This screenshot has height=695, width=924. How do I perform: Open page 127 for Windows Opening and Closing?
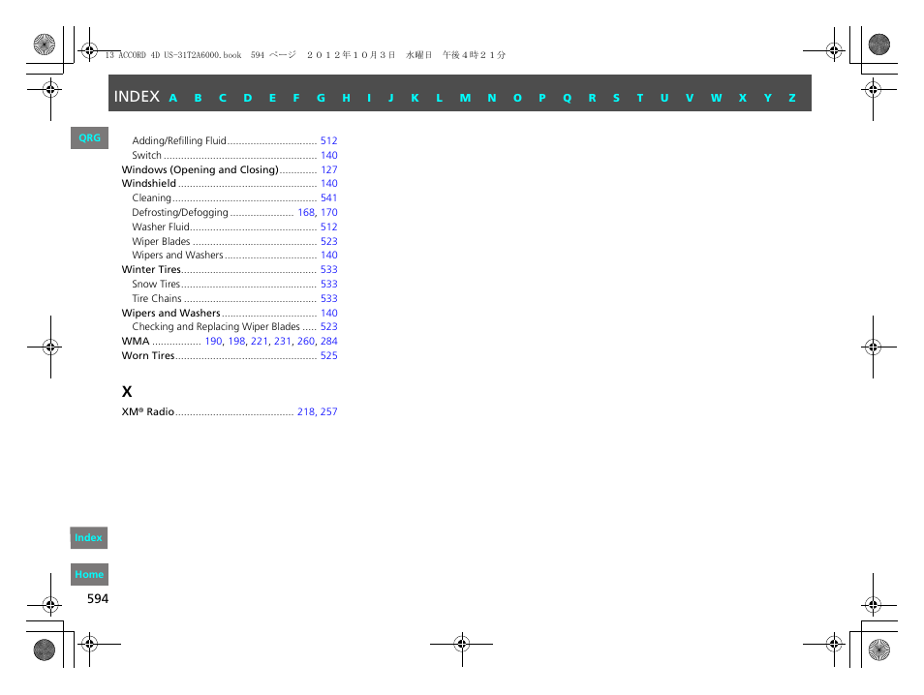328,169
